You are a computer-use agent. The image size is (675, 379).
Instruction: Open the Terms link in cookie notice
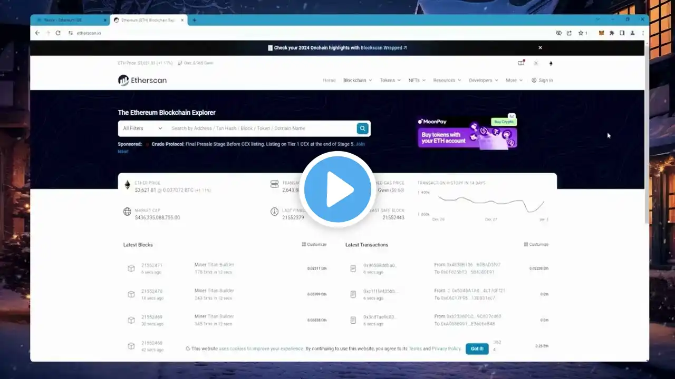[x=415, y=348]
